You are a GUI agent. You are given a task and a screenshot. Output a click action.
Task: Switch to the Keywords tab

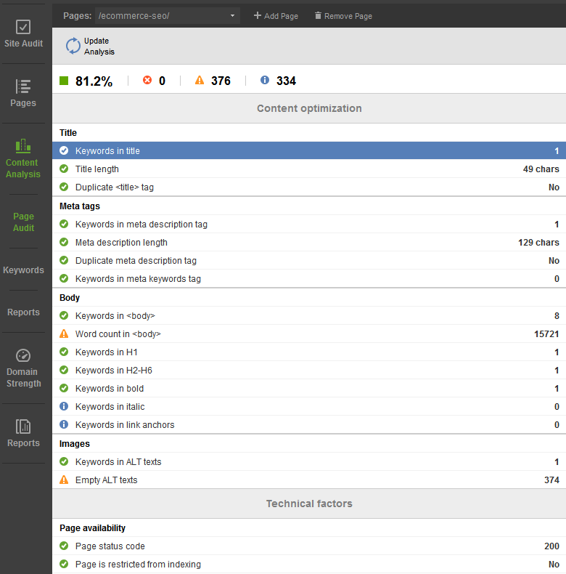(x=23, y=270)
